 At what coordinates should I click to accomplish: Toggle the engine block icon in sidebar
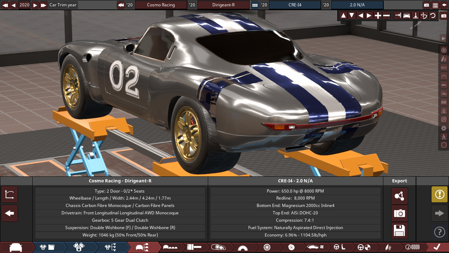(x=444, y=102)
